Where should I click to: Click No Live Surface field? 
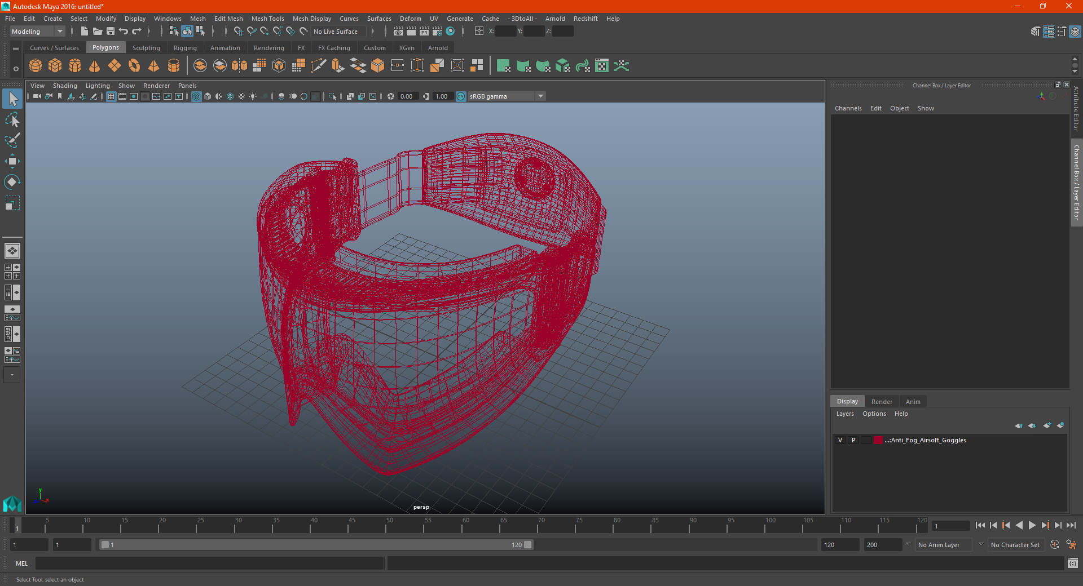click(338, 32)
